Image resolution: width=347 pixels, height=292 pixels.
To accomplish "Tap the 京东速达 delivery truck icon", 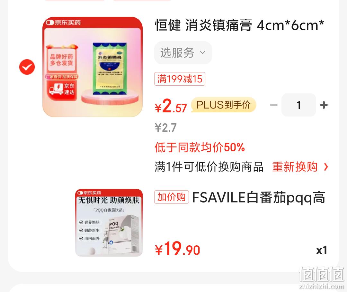I will (57, 89).
